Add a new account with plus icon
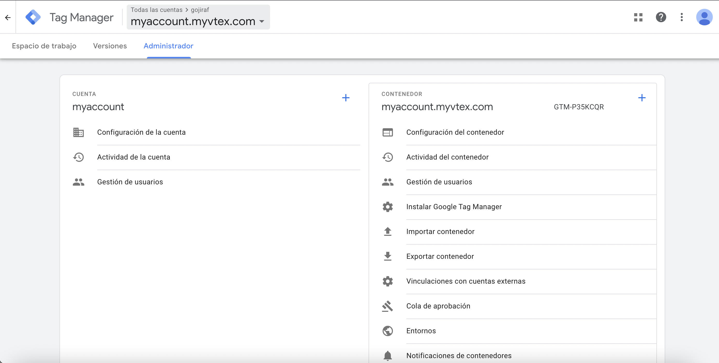The width and height of the screenshot is (719, 363). pyautogui.click(x=346, y=98)
